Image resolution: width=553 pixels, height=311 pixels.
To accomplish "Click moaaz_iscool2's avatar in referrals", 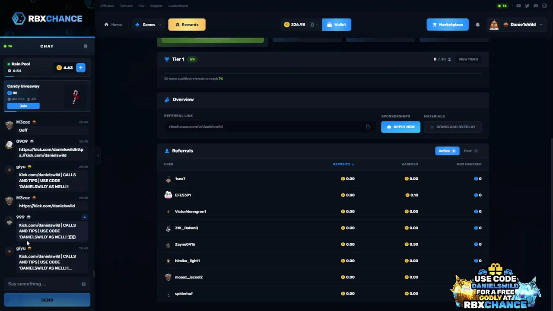I will (x=168, y=277).
